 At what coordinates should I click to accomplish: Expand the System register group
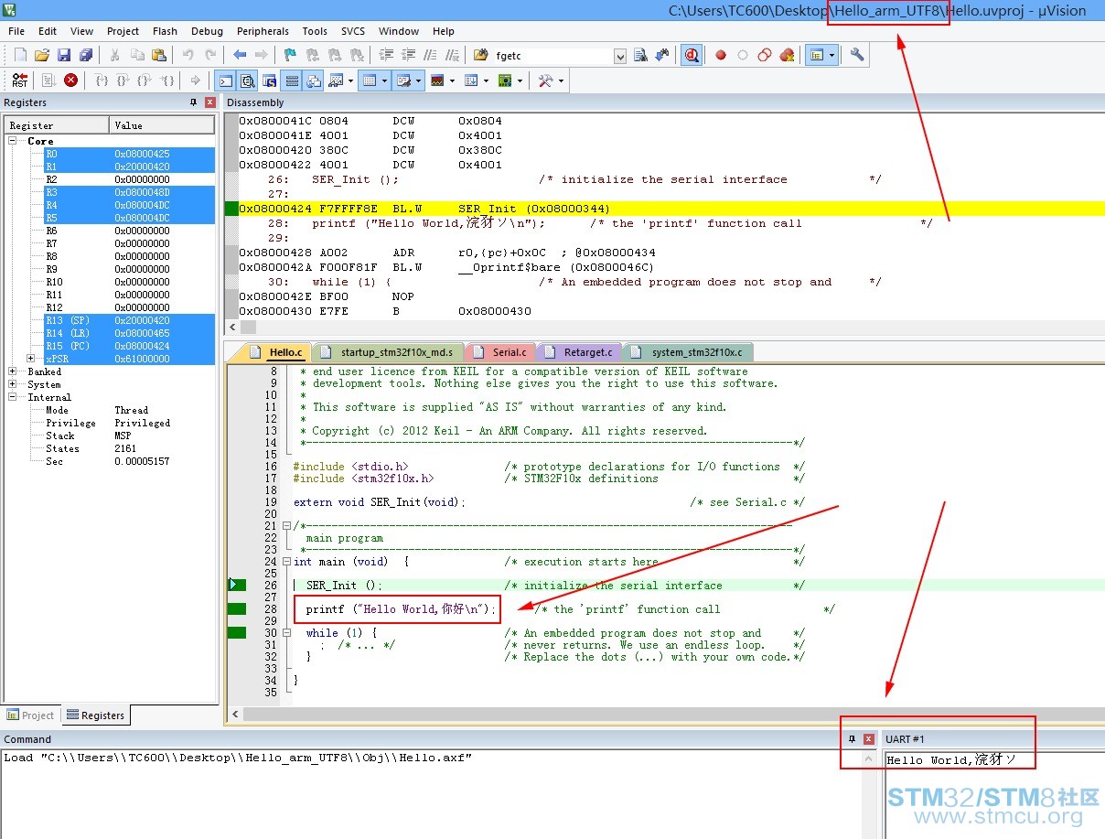click(13, 384)
